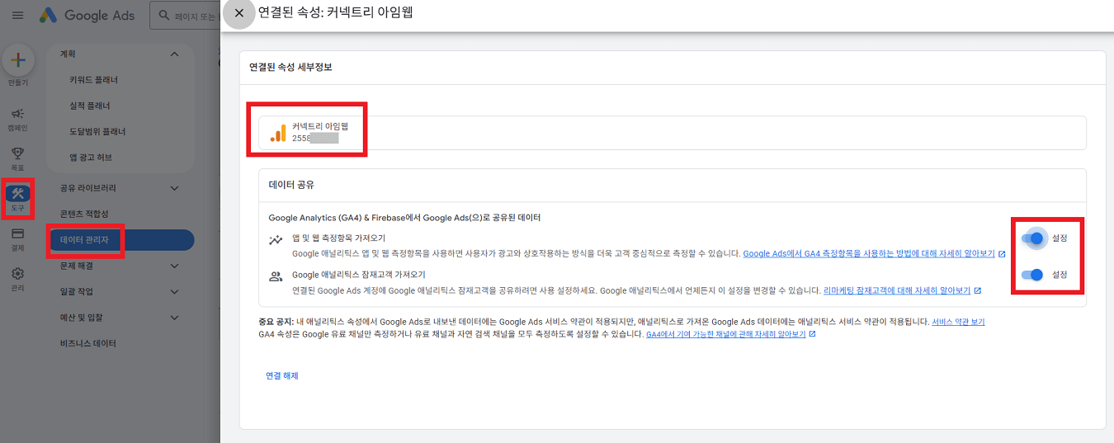Select 실적 플래너

[90, 106]
